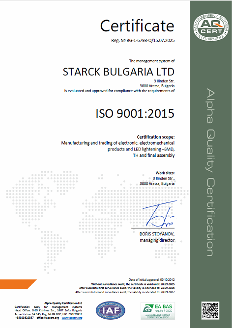Click the 'Work sites:' label
The image size is (232, 328).
coord(165,173)
